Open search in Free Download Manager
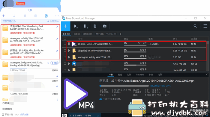Screen dimensions: 210x117 [195, 26]
